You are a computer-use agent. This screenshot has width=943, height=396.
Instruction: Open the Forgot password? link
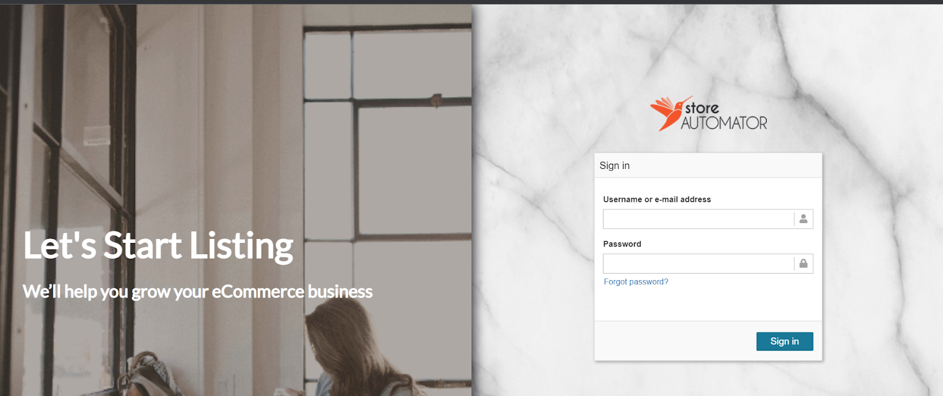[636, 282]
